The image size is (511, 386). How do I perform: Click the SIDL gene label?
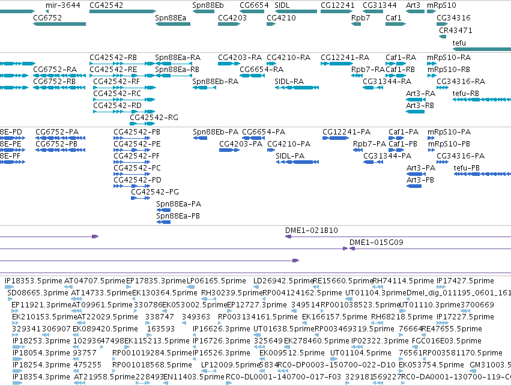point(282,5)
